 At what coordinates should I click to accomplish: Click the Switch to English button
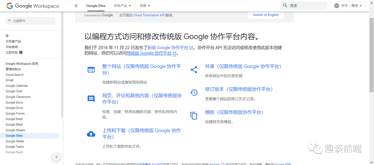coord(266,15)
